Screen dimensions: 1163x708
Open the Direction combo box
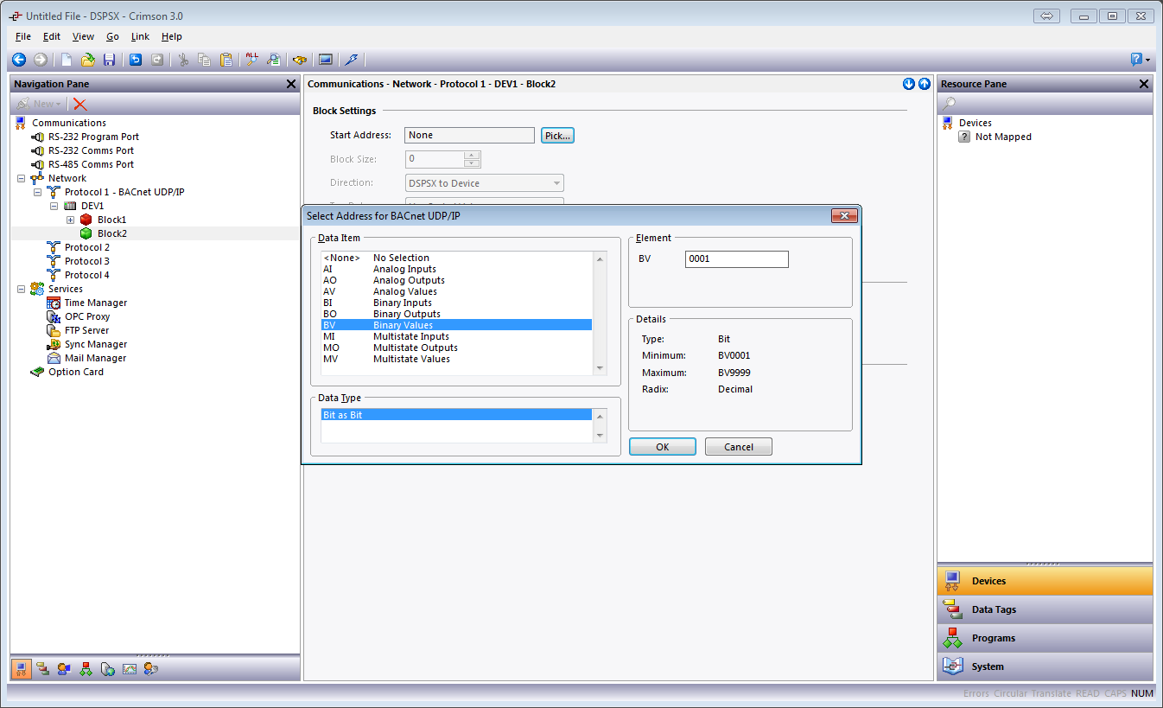tap(484, 183)
